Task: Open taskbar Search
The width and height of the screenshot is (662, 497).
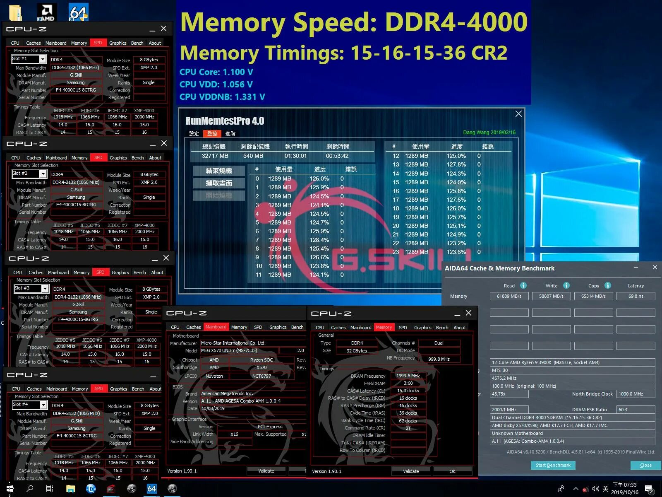Action: (30, 489)
